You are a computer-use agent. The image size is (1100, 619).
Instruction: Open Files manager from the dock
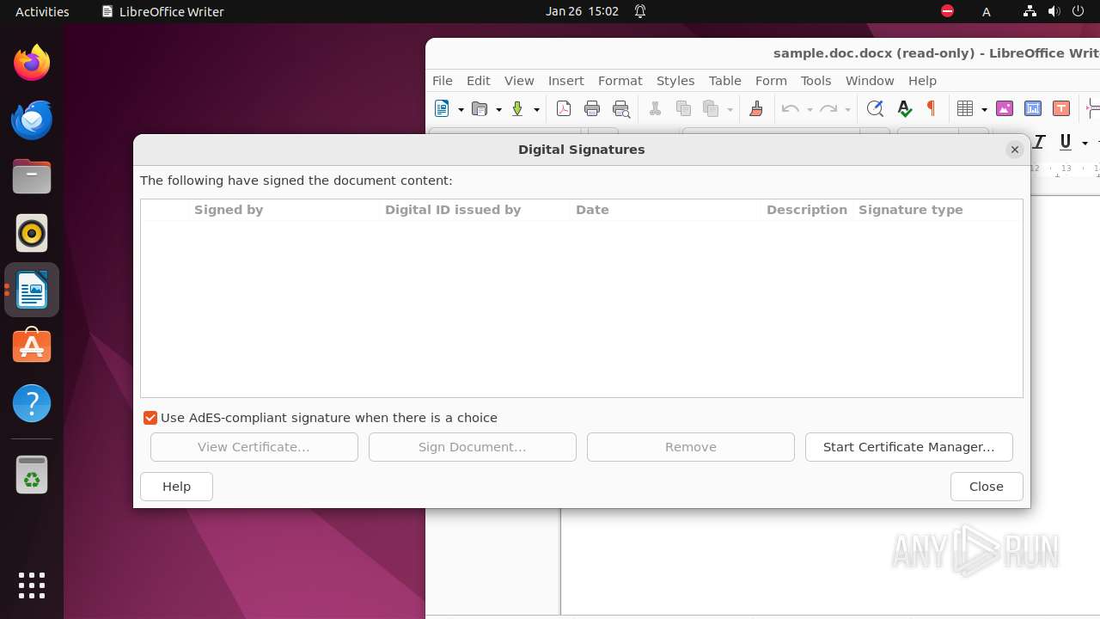32,176
